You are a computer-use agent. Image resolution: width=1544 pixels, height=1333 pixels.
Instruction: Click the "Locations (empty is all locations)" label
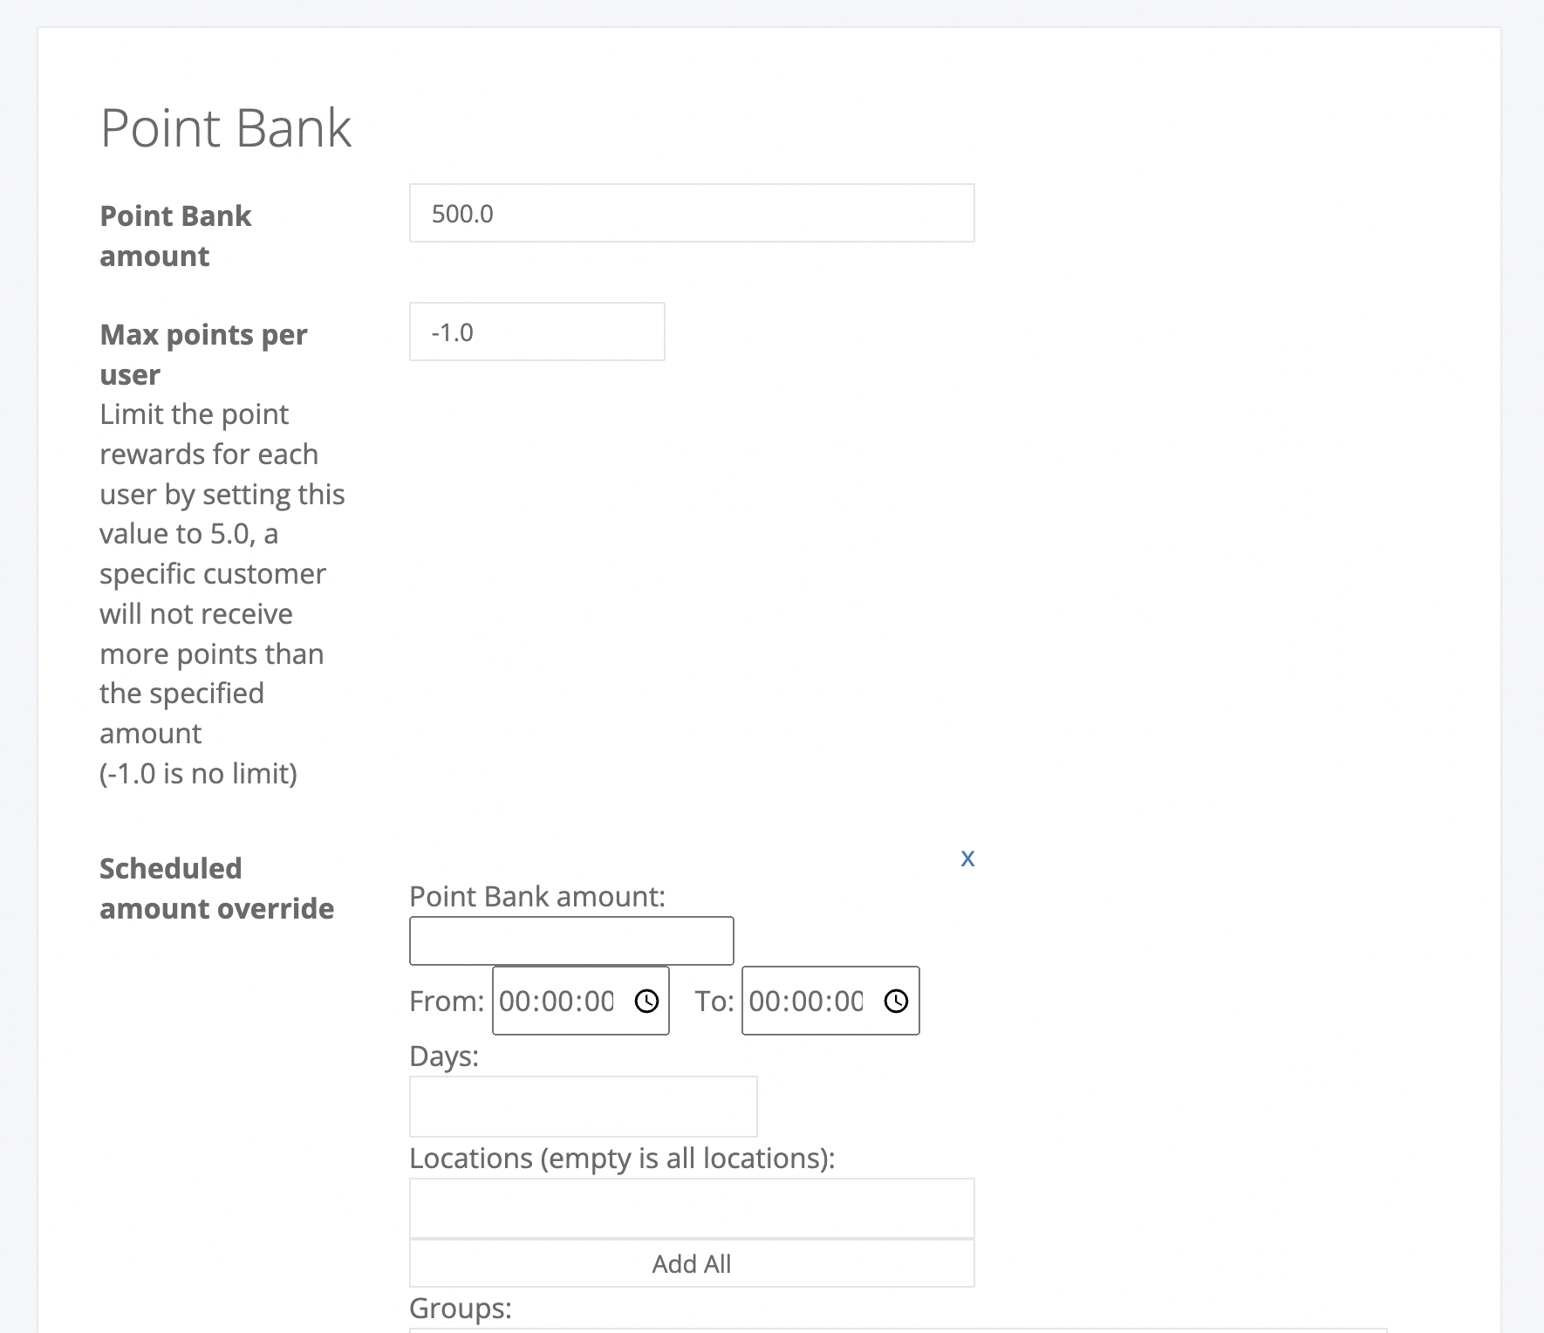pos(622,1158)
